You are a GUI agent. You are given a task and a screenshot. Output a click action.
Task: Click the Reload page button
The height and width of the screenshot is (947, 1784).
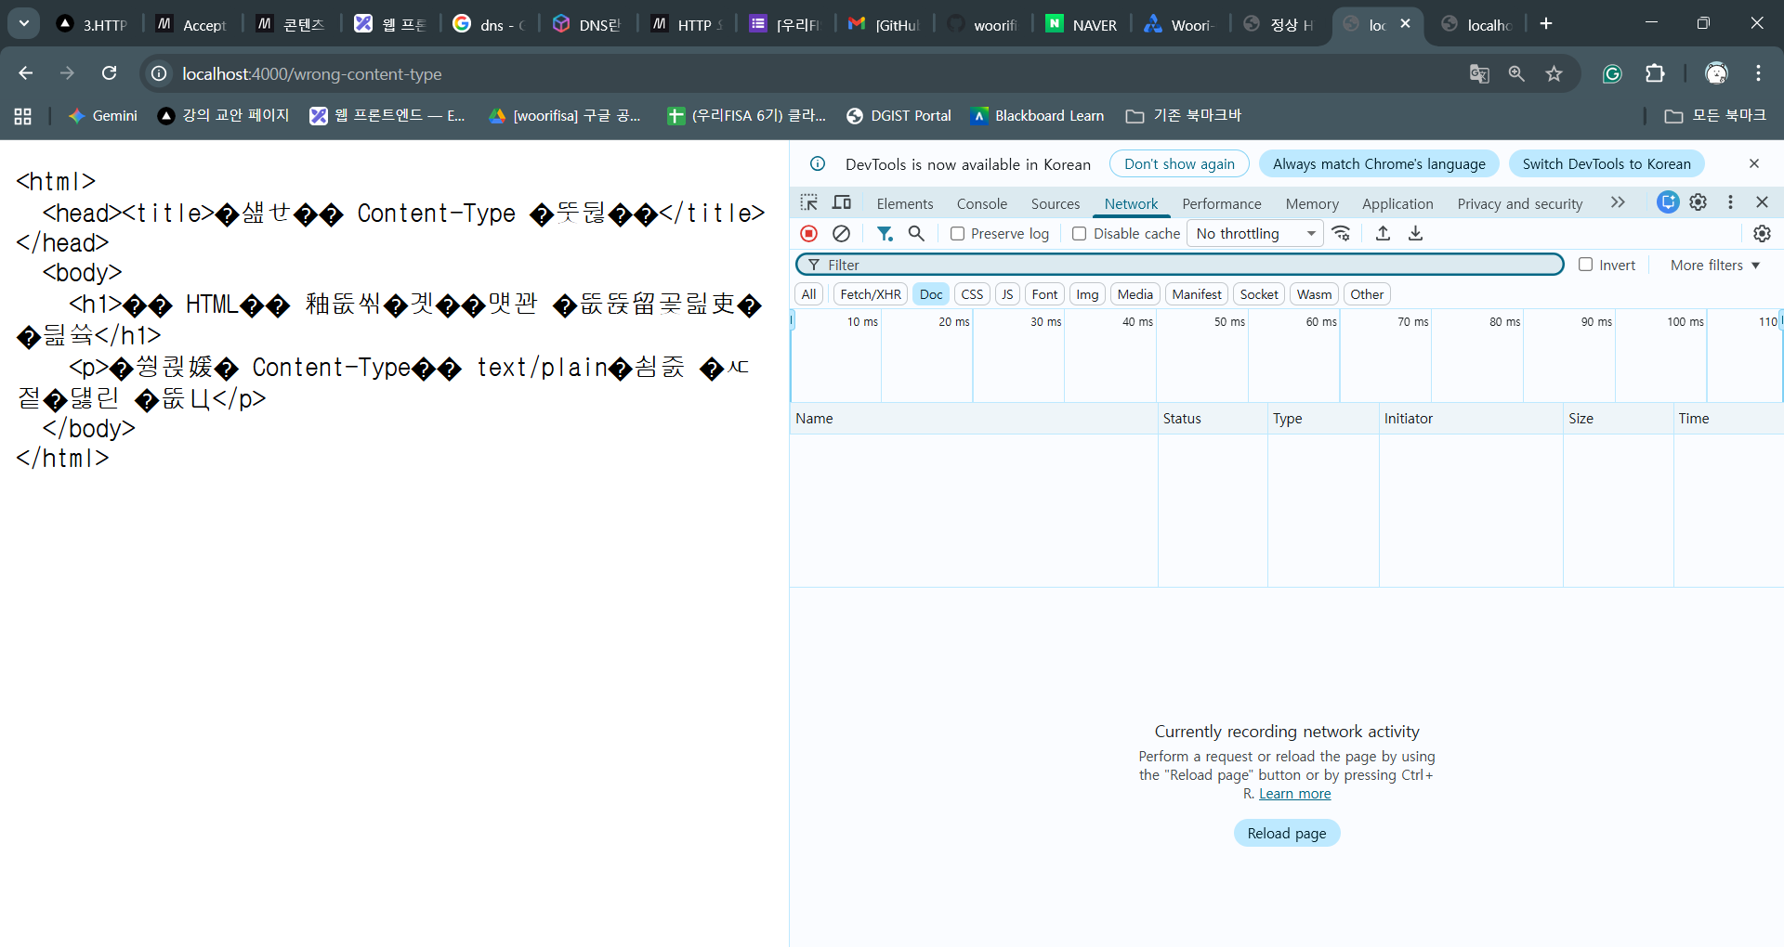click(1287, 833)
